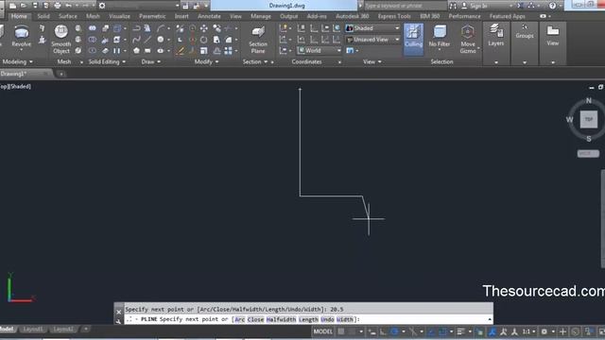The width and height of the screenshot is (605, 340).
Task: Open the Layers panel button
Action: click(495, 36)
